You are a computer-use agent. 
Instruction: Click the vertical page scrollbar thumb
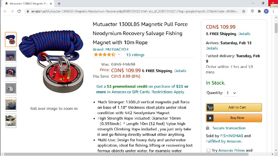[x=276, y=28]
